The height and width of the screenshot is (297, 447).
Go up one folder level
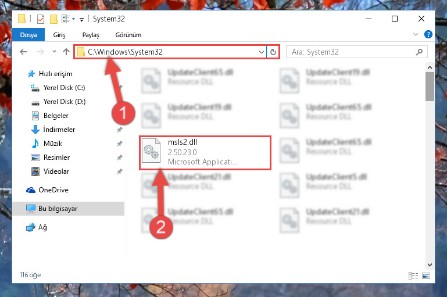pyautogui.click(x=66, y=52)
